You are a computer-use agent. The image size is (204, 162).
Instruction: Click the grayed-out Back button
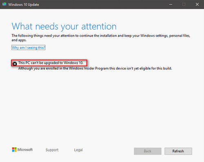(148, 151)
